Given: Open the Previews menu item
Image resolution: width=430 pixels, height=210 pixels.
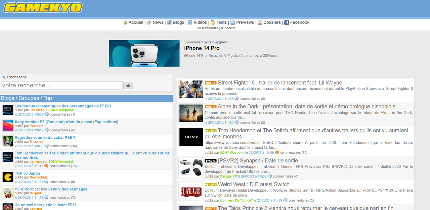Looking at the screenshot, I should [245, 22].
